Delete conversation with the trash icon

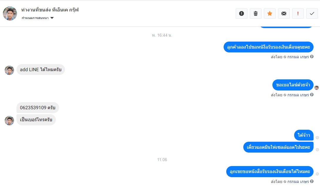256,13
